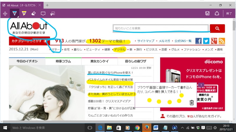Select the yellow Highlighter tool

tap(24, 13)
